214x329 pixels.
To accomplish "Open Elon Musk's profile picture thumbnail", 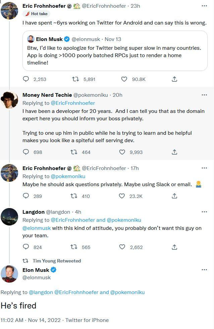I will point(9,274).
